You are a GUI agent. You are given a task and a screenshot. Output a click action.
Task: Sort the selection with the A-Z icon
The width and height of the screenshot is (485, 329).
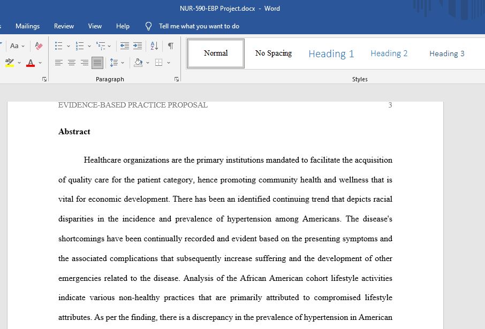(x=154, y=46)
